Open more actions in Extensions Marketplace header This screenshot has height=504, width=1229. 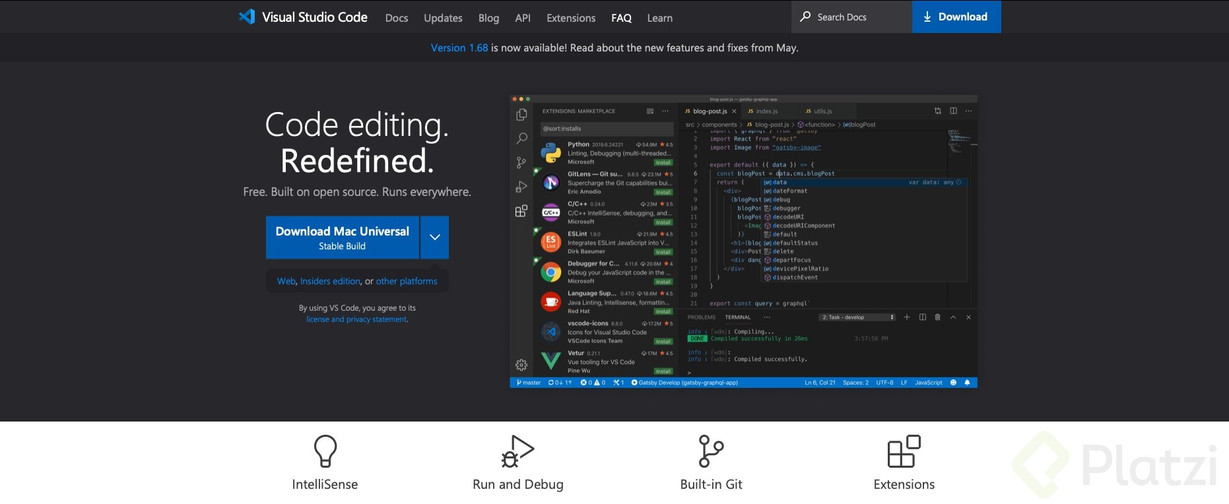click(x=665, y=111)
